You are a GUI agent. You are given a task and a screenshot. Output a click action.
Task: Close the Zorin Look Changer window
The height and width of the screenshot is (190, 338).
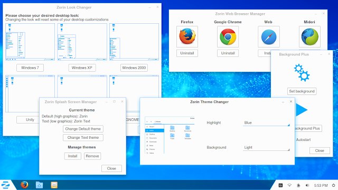157,7
